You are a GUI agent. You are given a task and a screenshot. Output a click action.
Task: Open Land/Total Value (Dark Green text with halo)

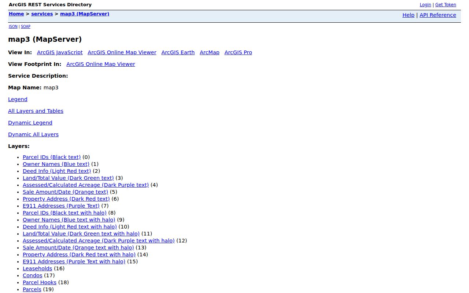pos(81,234)
